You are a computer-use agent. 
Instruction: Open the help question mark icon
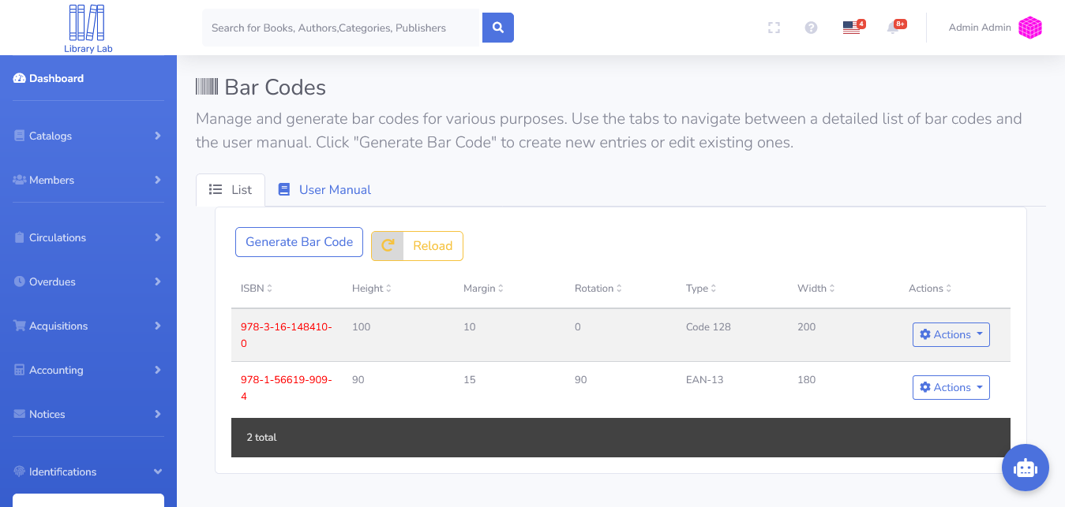(x=811, y=28)
